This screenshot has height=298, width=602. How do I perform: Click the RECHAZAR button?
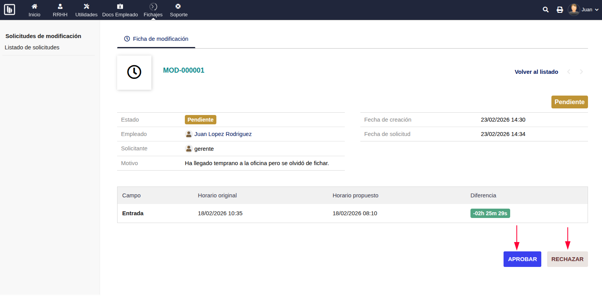coord(567,259)
